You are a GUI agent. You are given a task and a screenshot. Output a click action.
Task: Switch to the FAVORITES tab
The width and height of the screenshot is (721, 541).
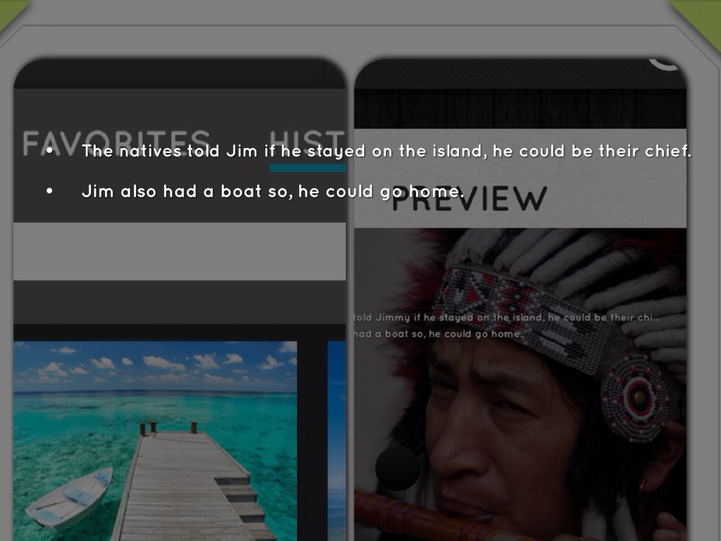pos(116,142)
